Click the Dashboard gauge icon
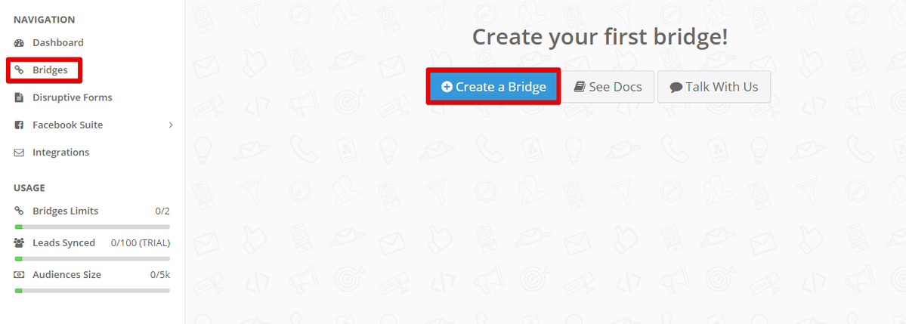The height and width of the screenshot is (324, 906). [19, 43]
